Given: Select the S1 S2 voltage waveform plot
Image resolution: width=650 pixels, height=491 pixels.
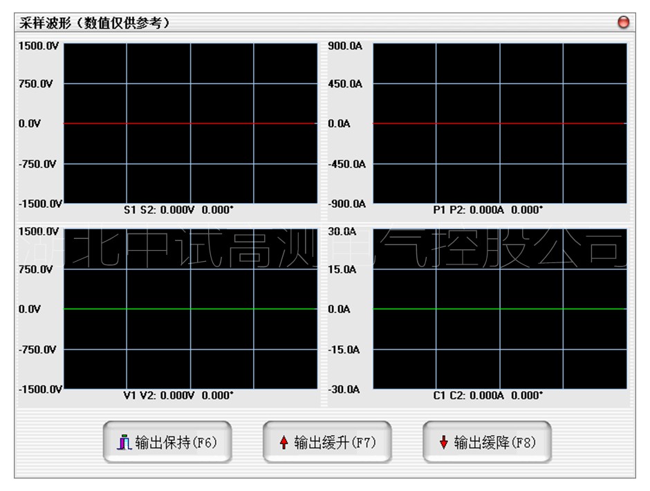Looking at the screenshot, I should point(190,123).
